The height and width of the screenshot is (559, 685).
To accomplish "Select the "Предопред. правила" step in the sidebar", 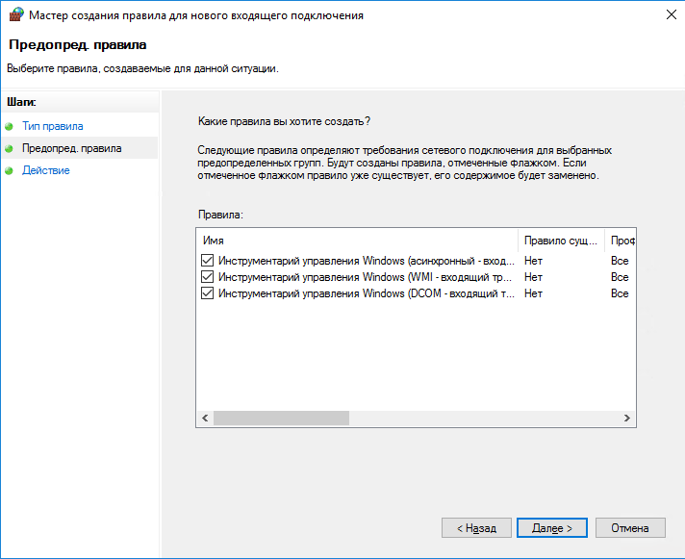I will 72,148.
